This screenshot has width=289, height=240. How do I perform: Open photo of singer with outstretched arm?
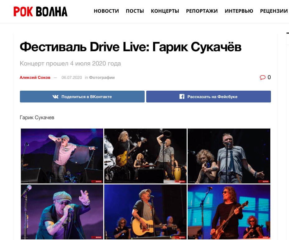click(62, 156)
